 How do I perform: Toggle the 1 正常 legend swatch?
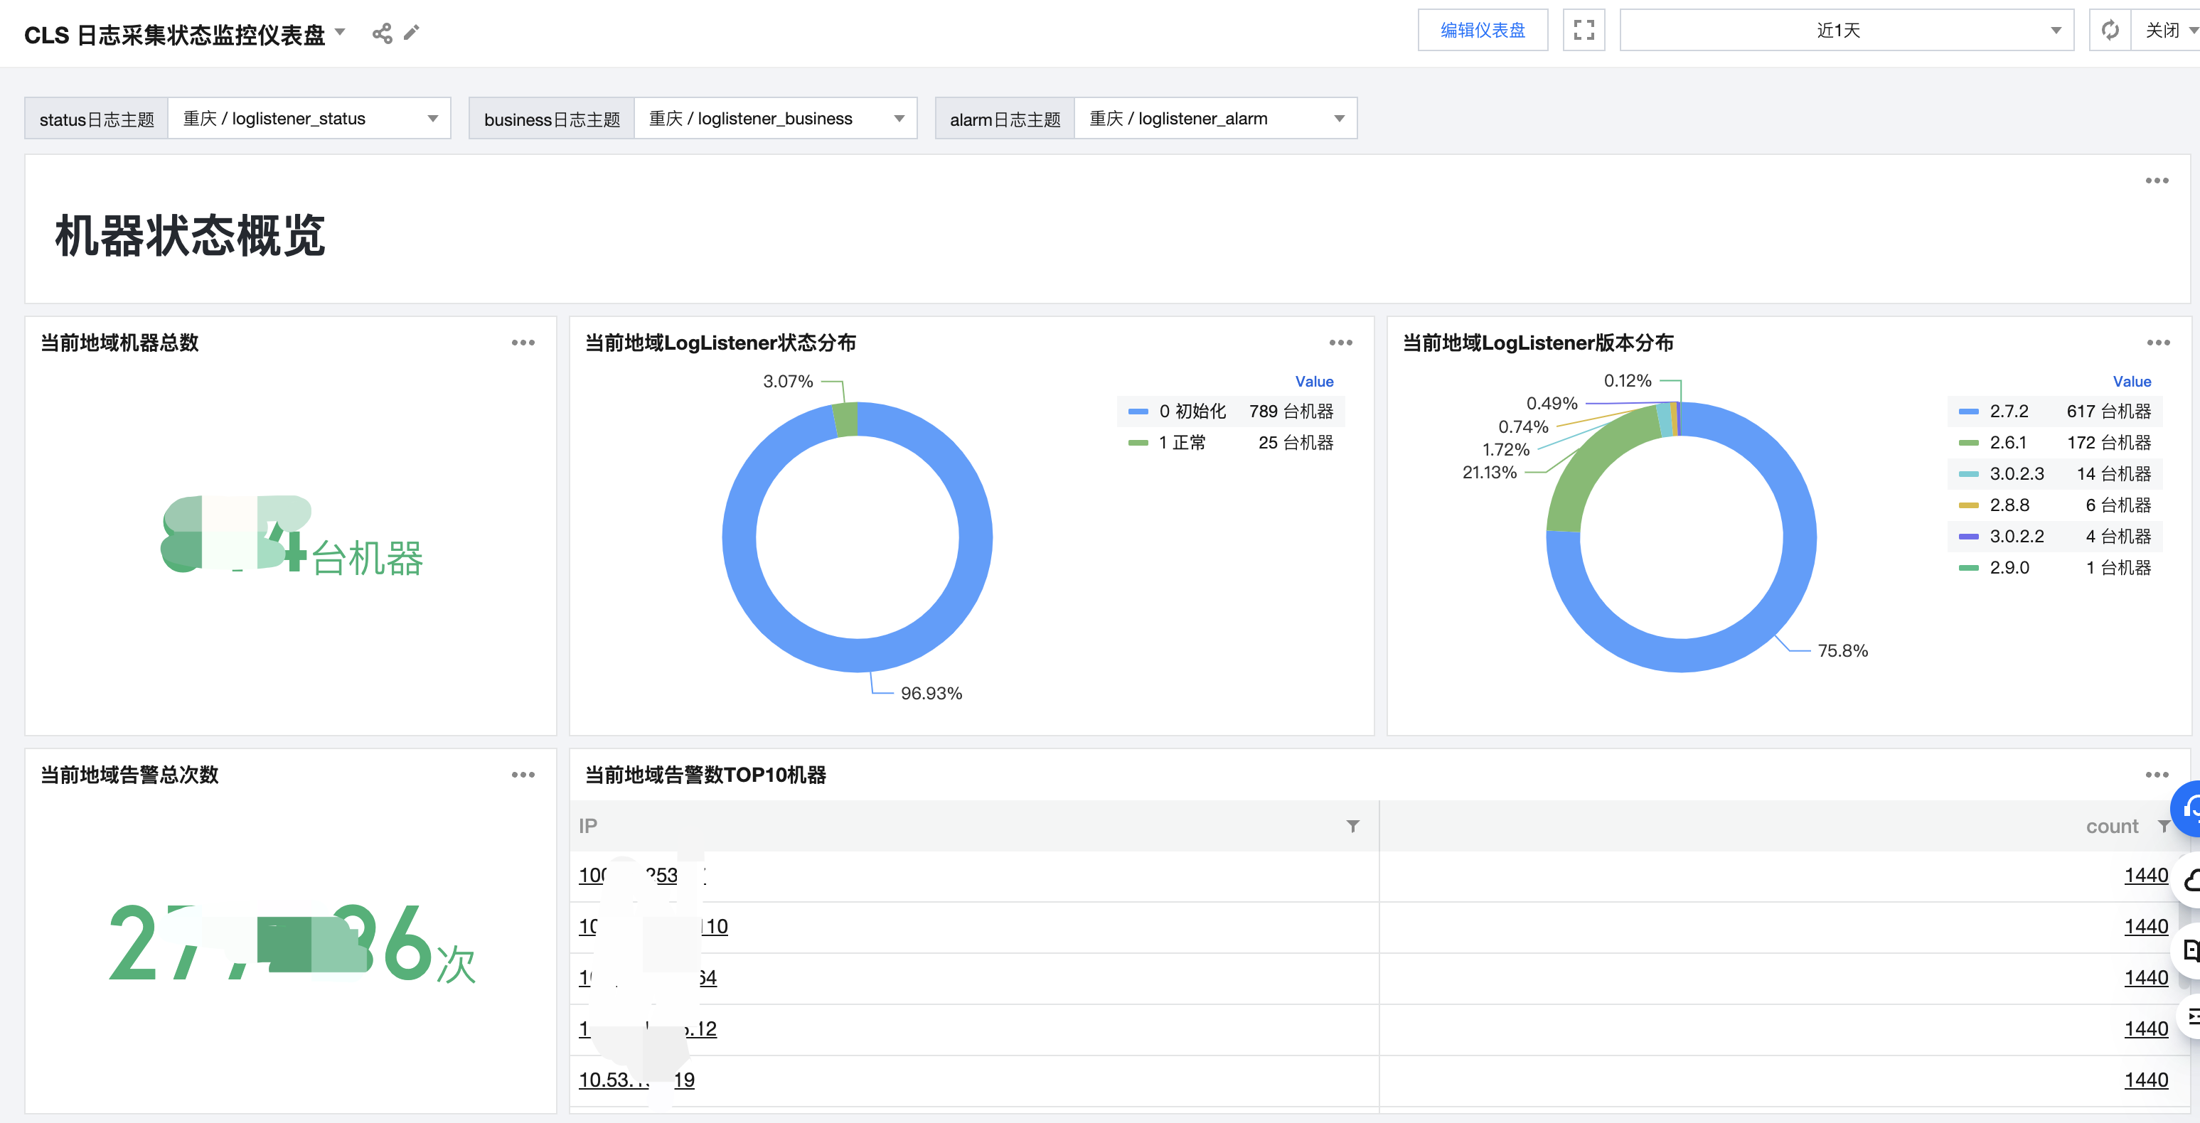[1138, 444]
